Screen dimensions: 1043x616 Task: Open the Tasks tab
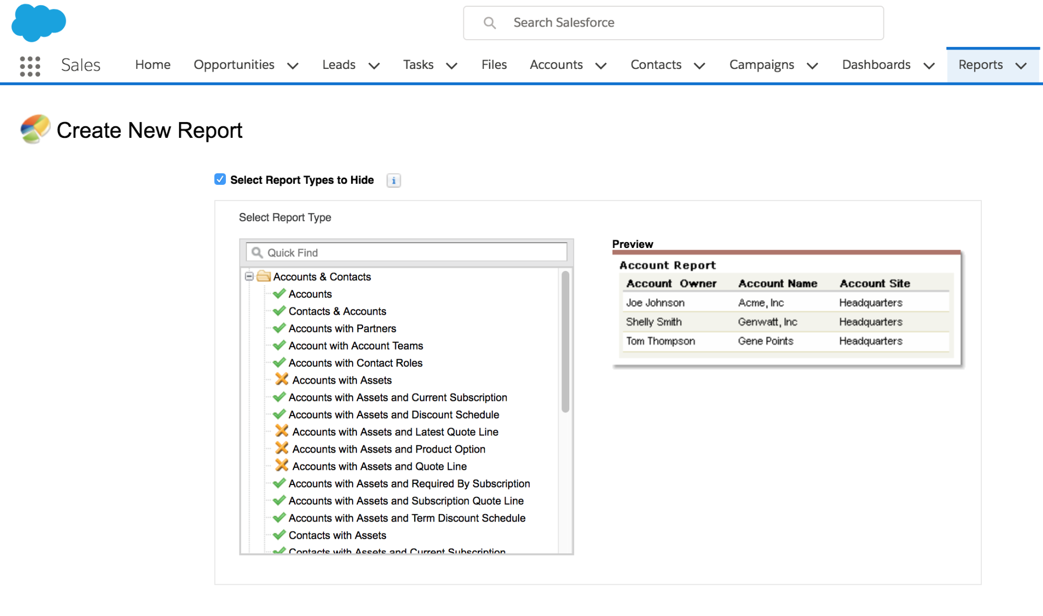pyautogui.click(x=418, y=65)
